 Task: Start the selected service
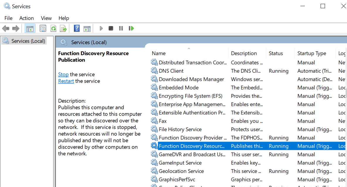101,28
